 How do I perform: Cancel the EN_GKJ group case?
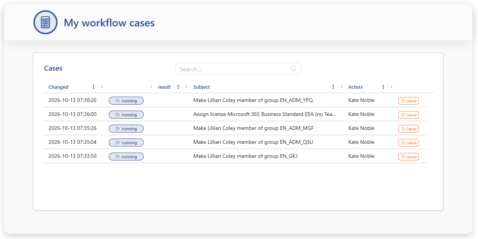[x=409, y=157]
